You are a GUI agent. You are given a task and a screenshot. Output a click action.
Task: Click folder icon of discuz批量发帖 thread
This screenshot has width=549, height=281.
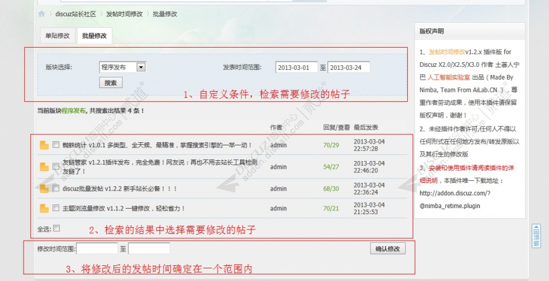44,189
